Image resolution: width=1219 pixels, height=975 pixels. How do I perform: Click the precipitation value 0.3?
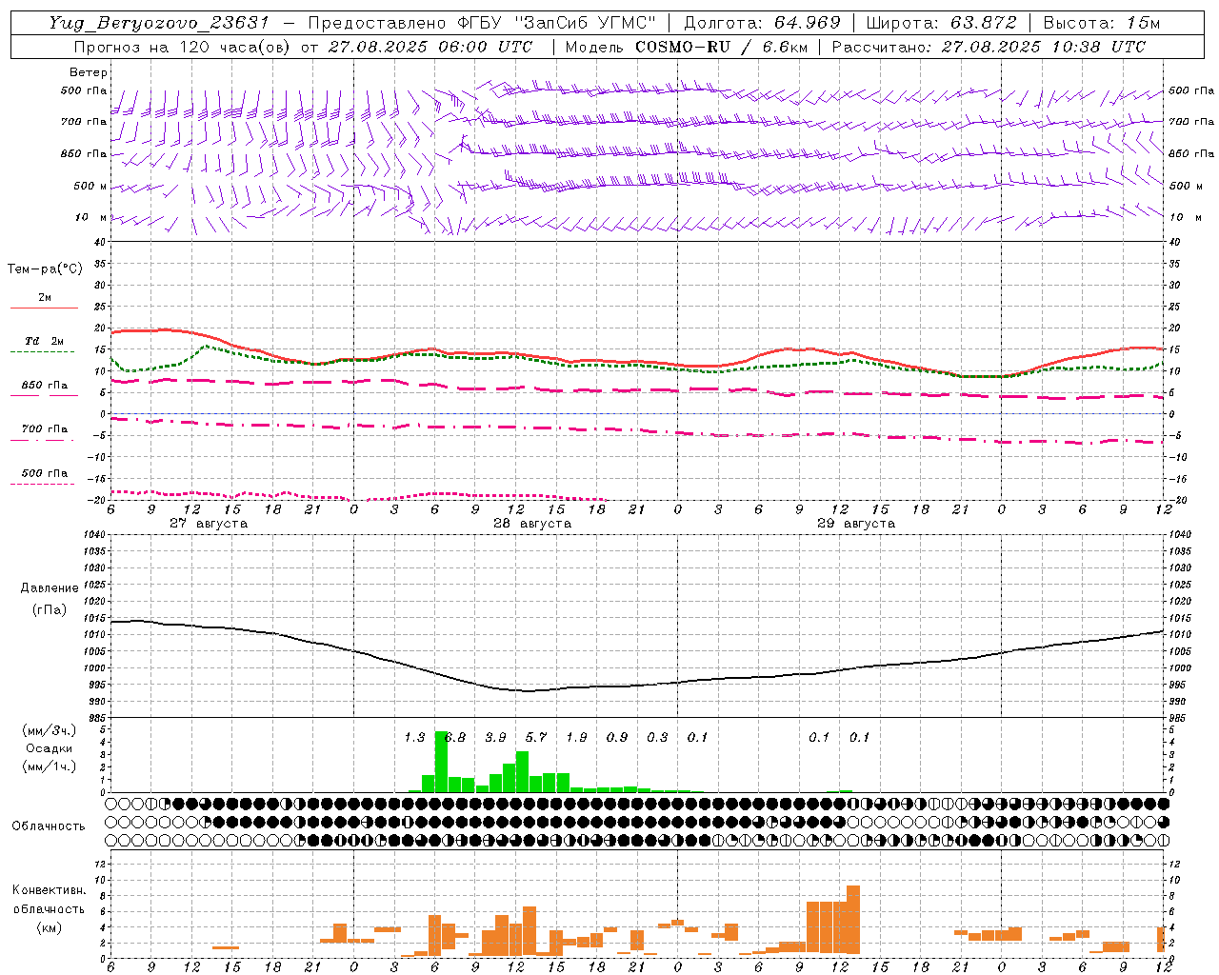coord(657,737)
